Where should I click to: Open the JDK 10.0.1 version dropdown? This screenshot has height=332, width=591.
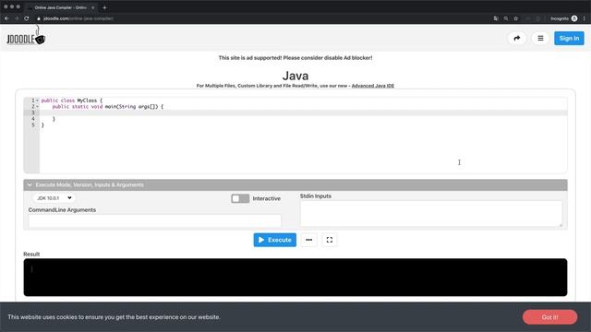click(54, 197)
